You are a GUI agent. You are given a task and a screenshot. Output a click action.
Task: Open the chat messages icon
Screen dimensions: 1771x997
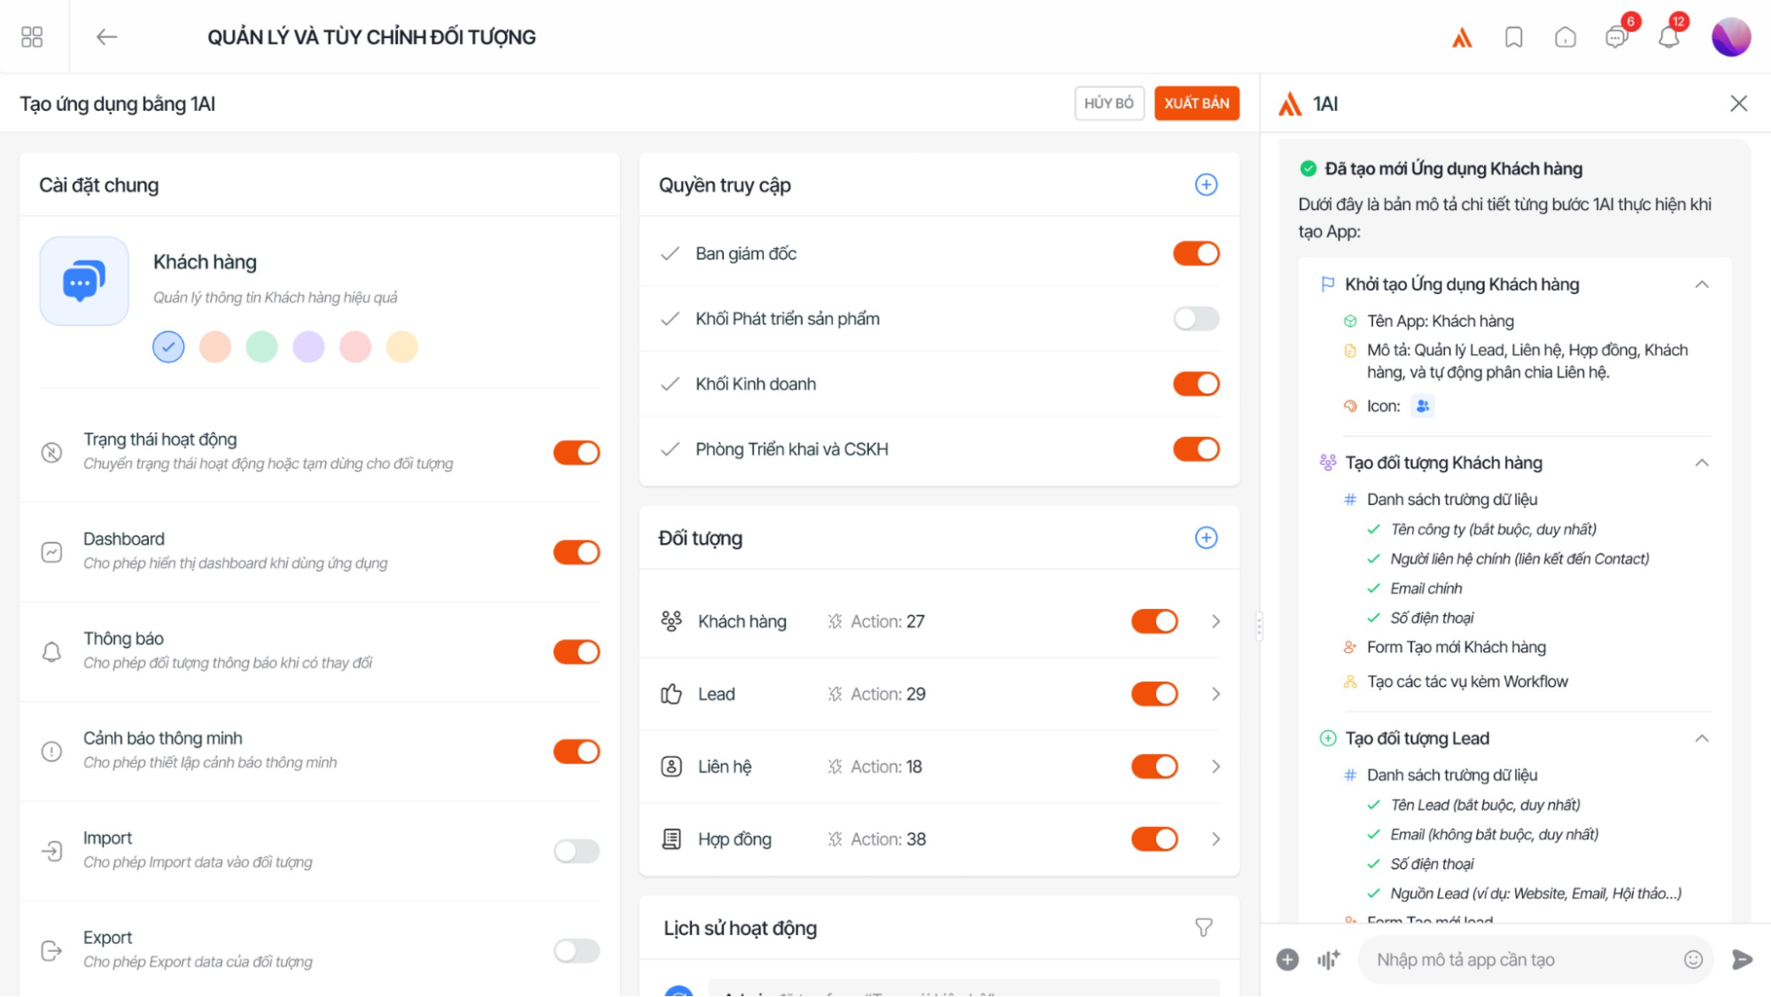coord(1616,37)
